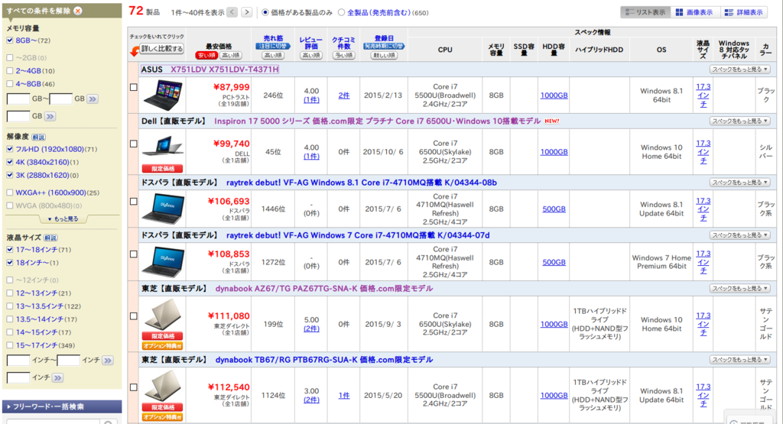Select 'products with price only' radio button
The height and width of the screenshot is (424, 783).
(x=265, y=12)
